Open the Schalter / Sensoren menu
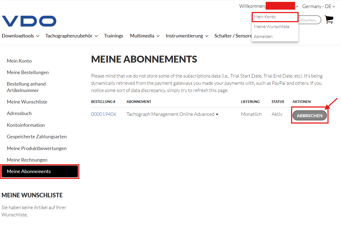The image size is (341, 230). pyautogui.click(x=233, y=36)
